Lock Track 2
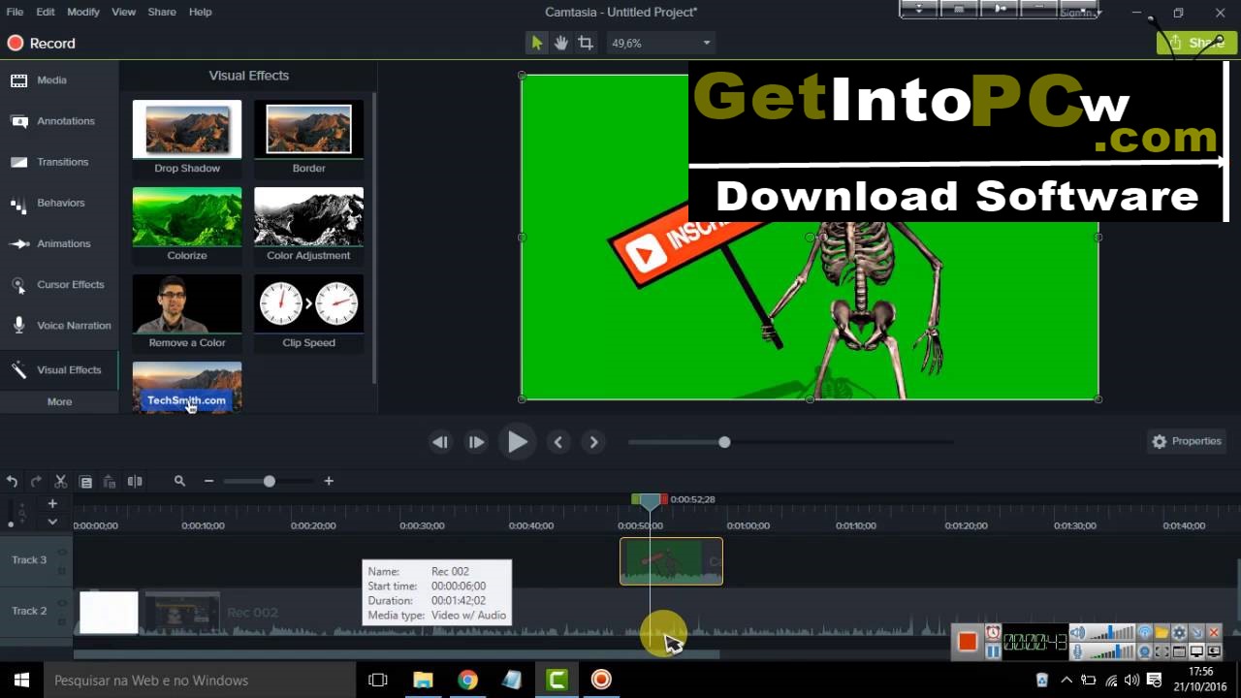The height and width of the screenshot is (698, 1241). pos(62,620)
